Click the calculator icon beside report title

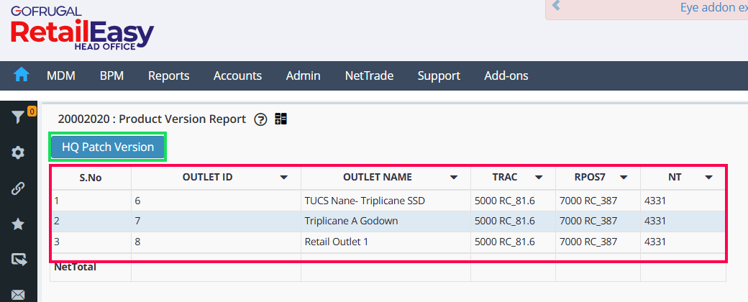280,119
